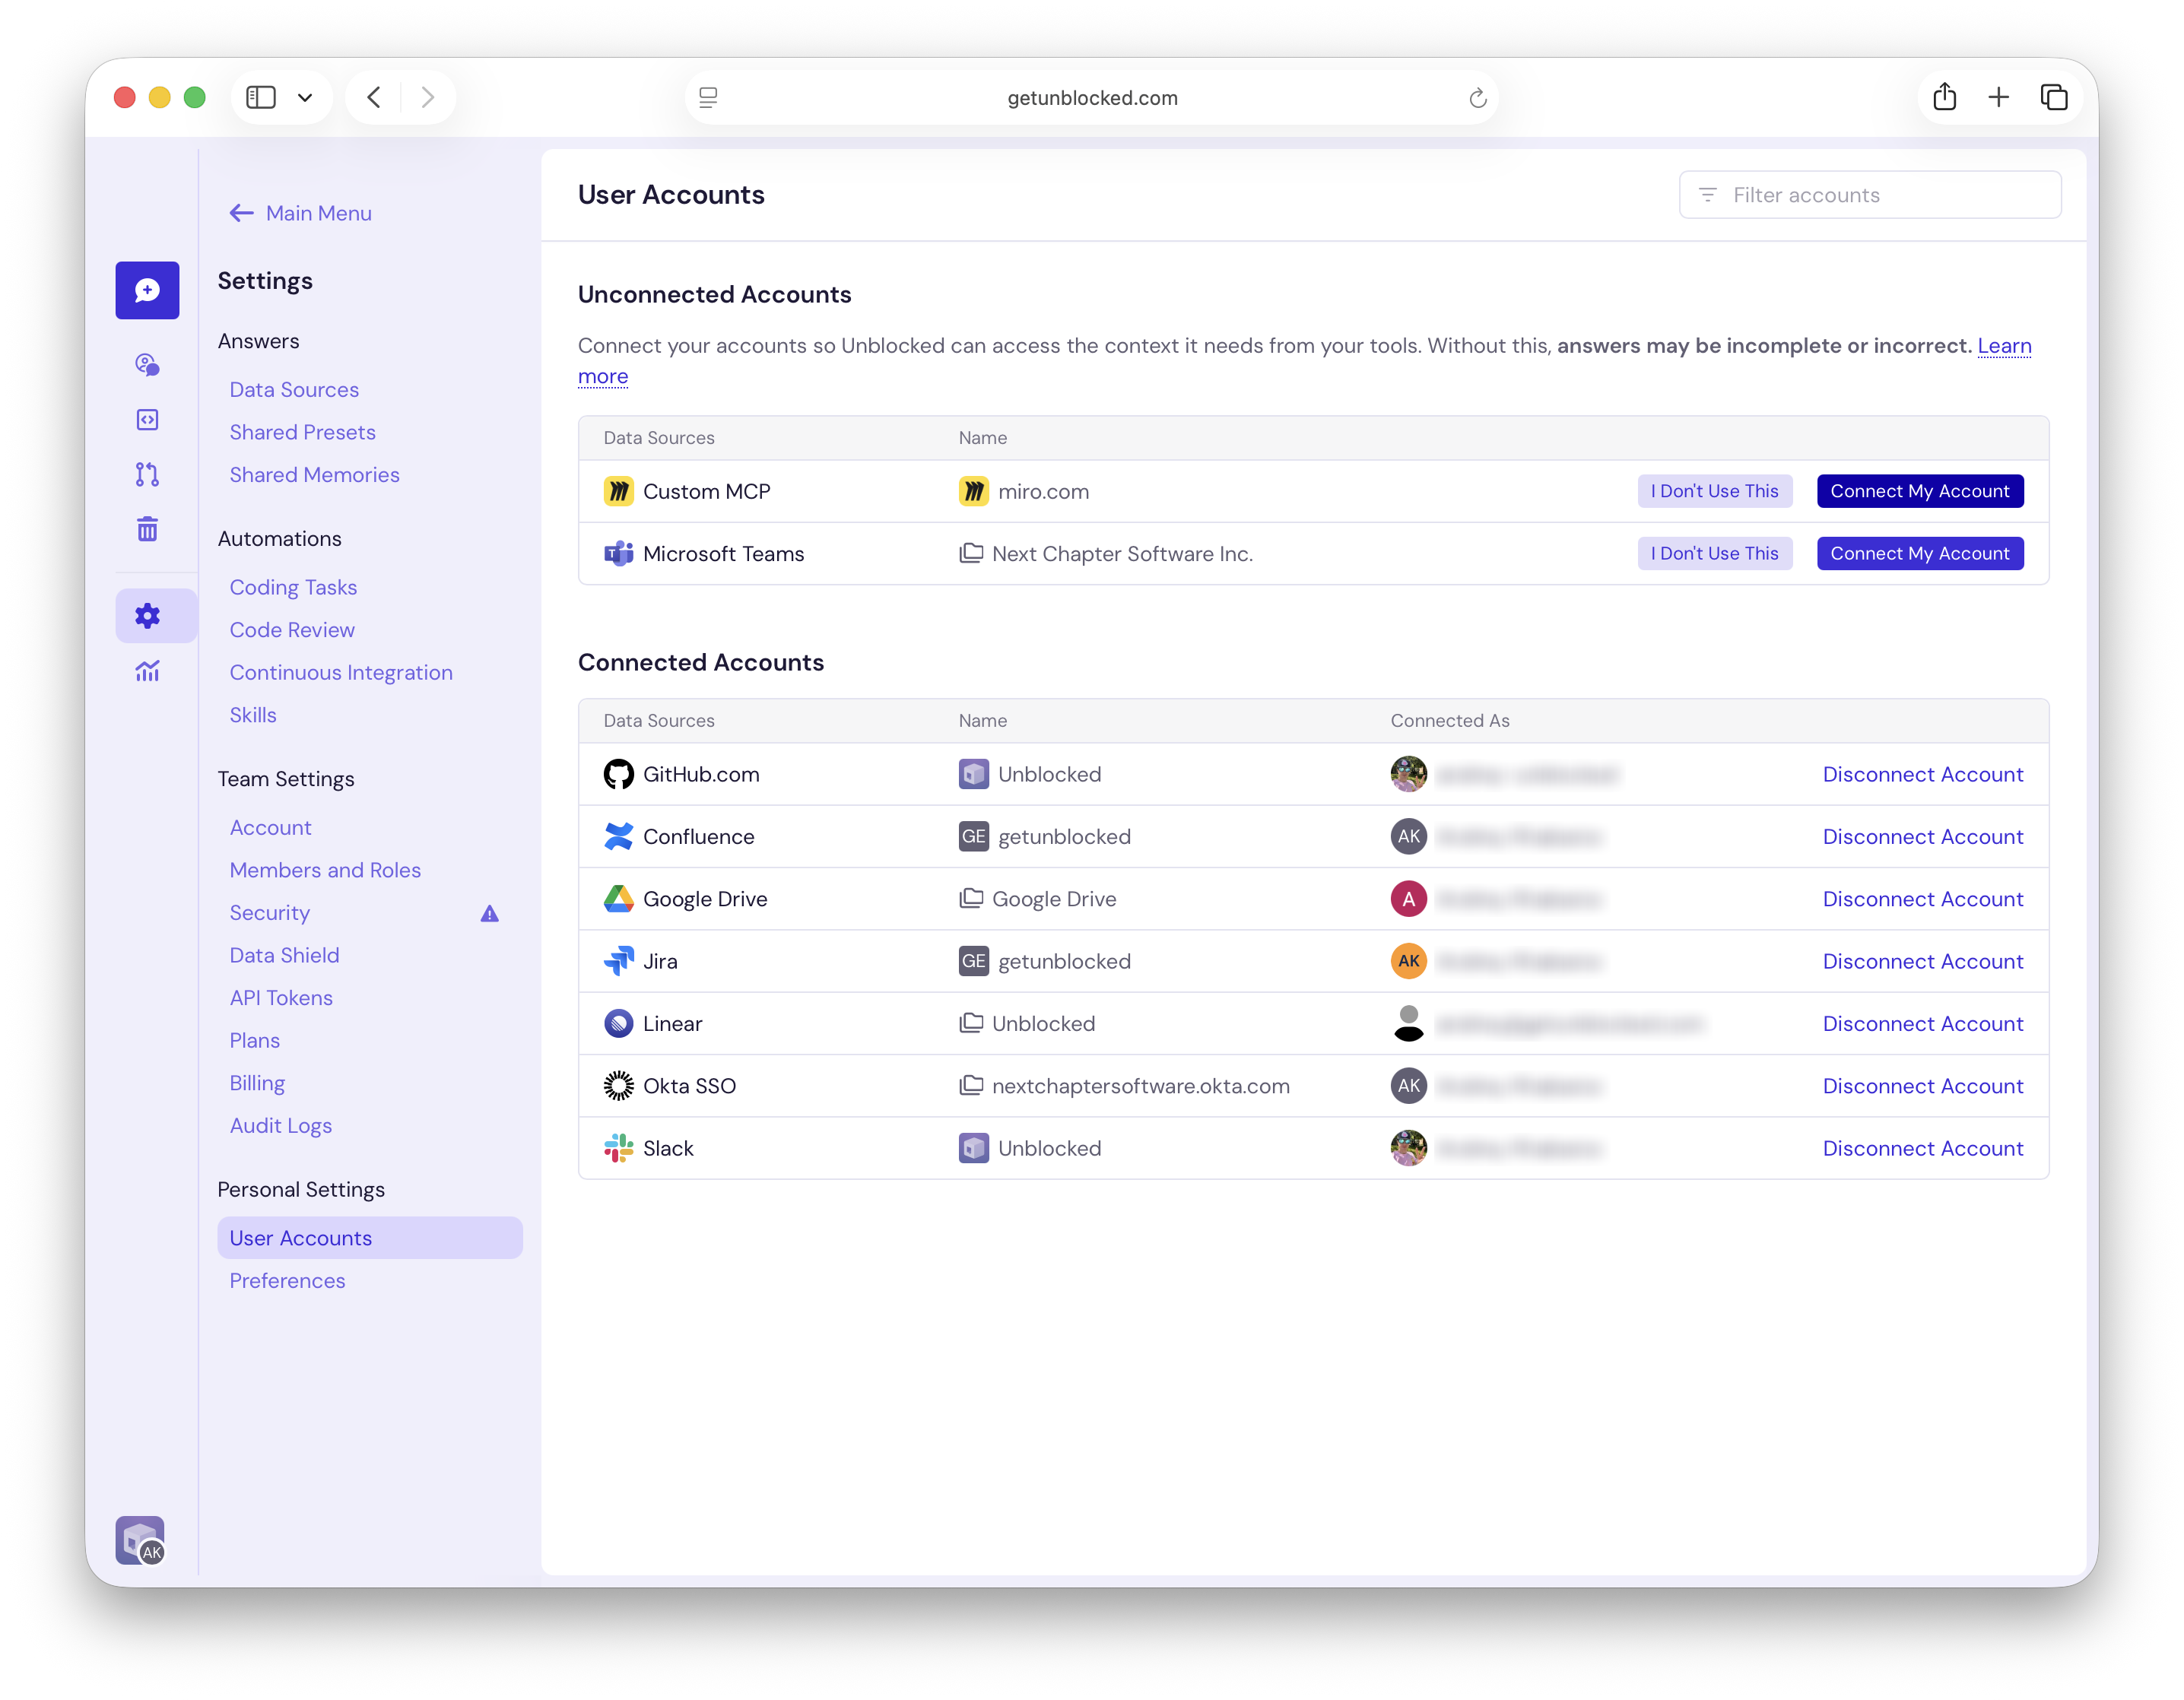Select the settings gear sidebar icon
Image resolution: width=2184 pixels, height=1700 pixels.
point(147,616)
